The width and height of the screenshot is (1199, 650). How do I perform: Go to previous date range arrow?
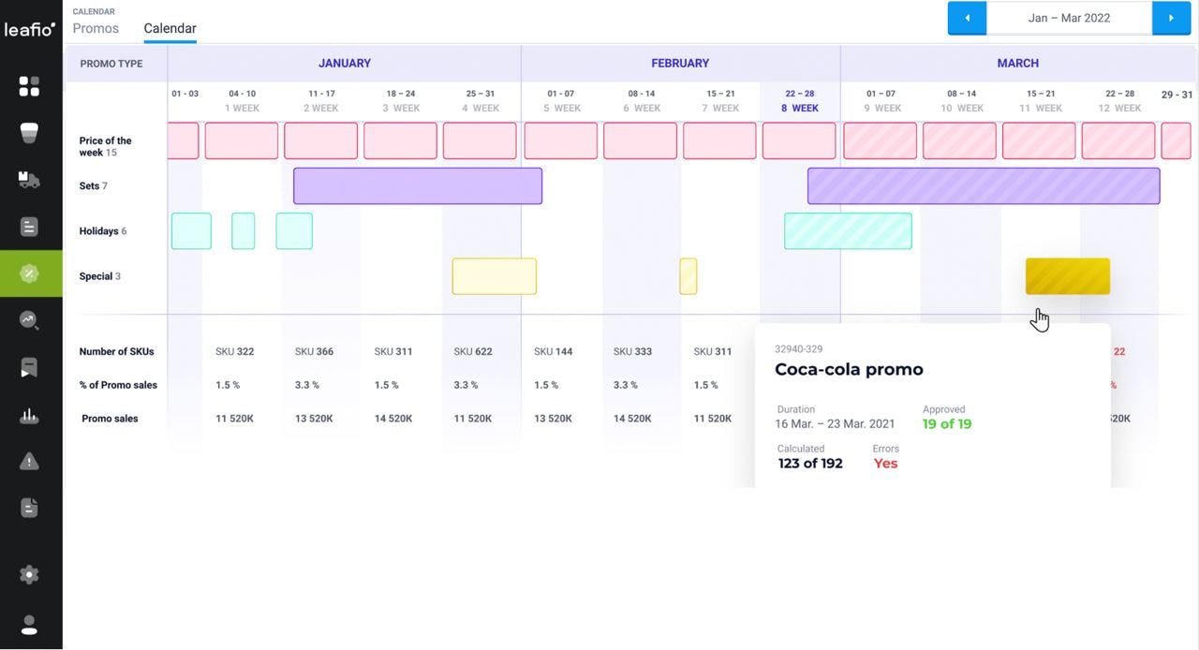point(967,18)
